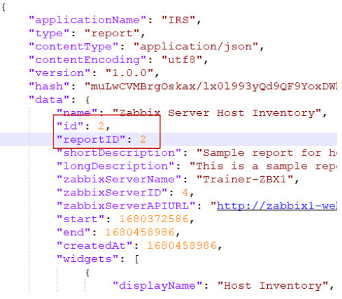This screenshot has width=342, height=299.
Task: Click the "end" key
Action: tap(73, 232)
